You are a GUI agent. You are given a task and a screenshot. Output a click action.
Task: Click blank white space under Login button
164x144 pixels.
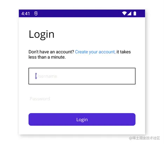click(x=82, y=130)
